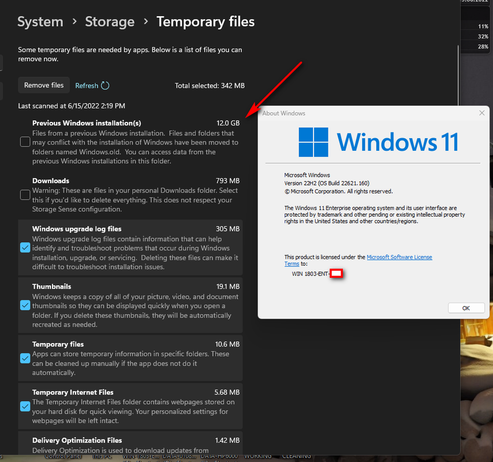The height and width of the screenshot is (462, 493).
Task: Click the 'About Windows' title text
Action: (283, 113)
